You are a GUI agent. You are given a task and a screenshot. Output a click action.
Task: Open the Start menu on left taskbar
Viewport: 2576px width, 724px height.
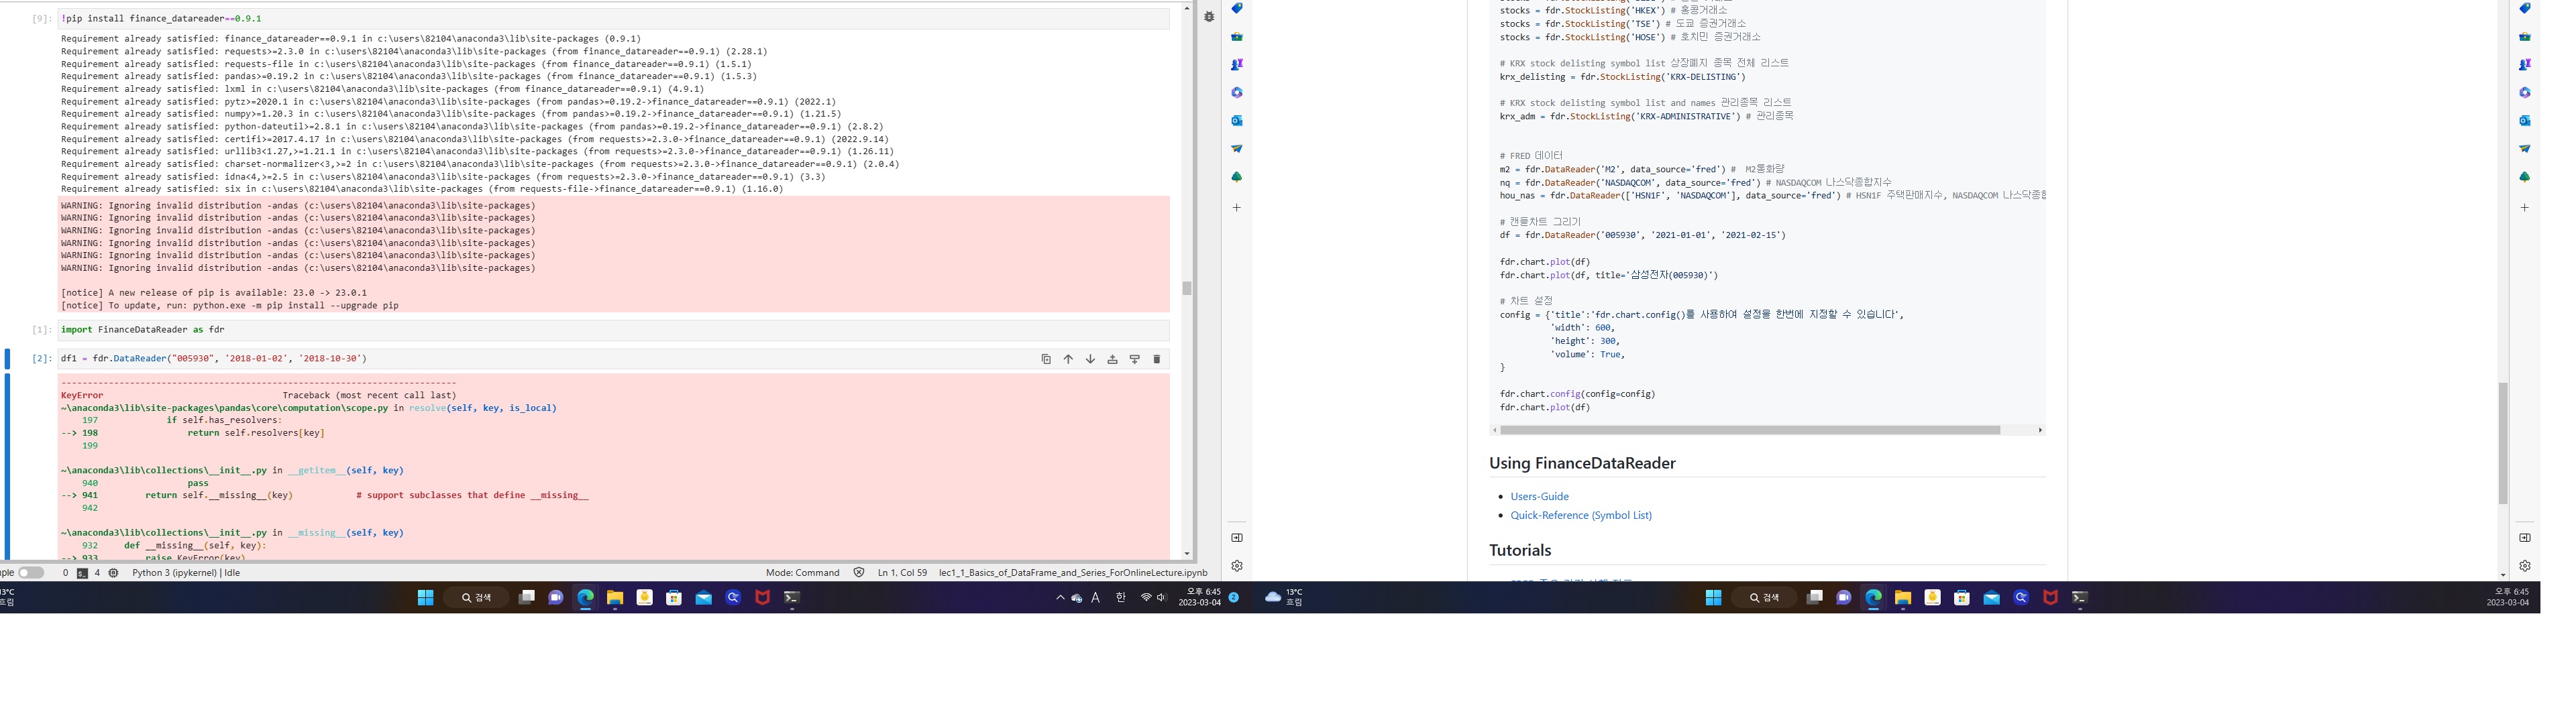(425, 598)
